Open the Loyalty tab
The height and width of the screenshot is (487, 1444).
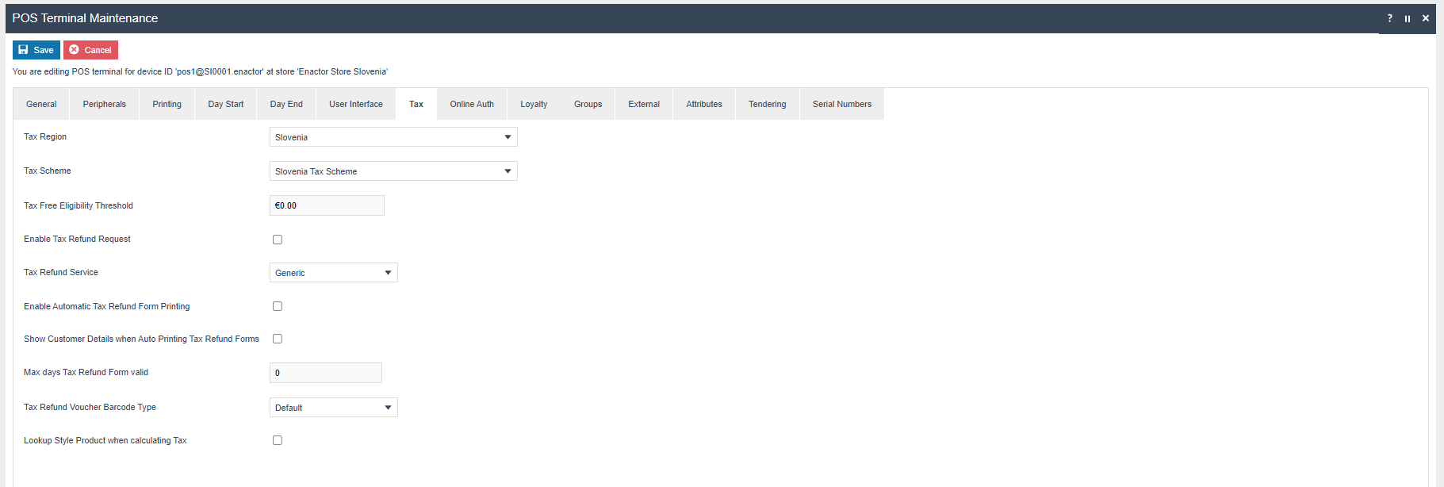(x=534, y=104)
